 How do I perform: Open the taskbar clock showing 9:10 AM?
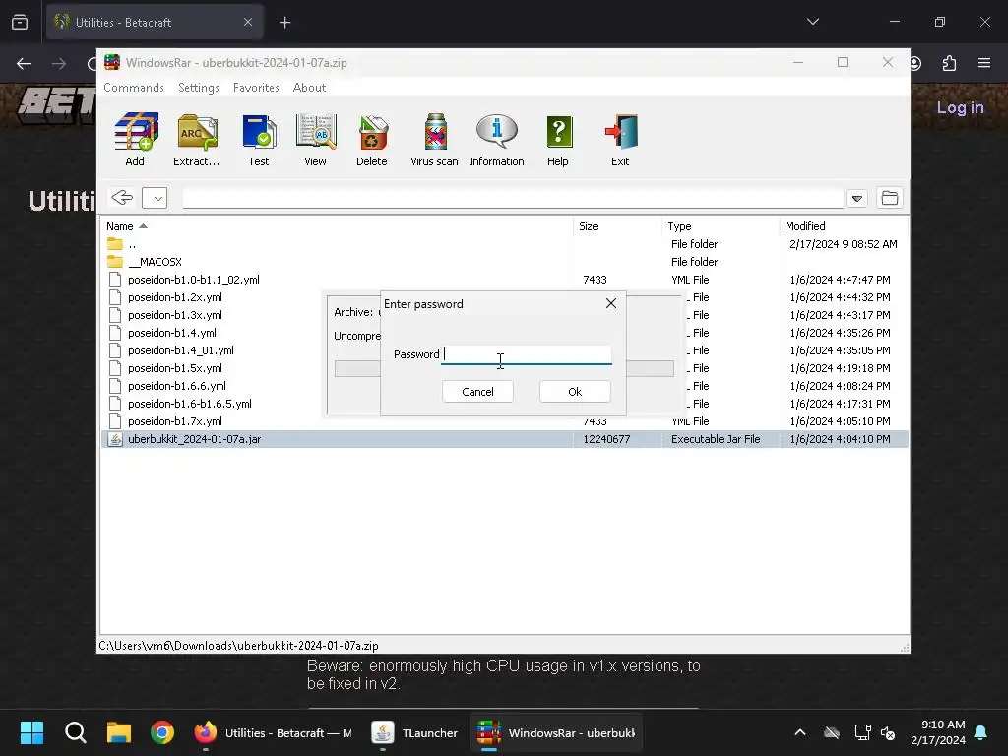click(938, 732)
